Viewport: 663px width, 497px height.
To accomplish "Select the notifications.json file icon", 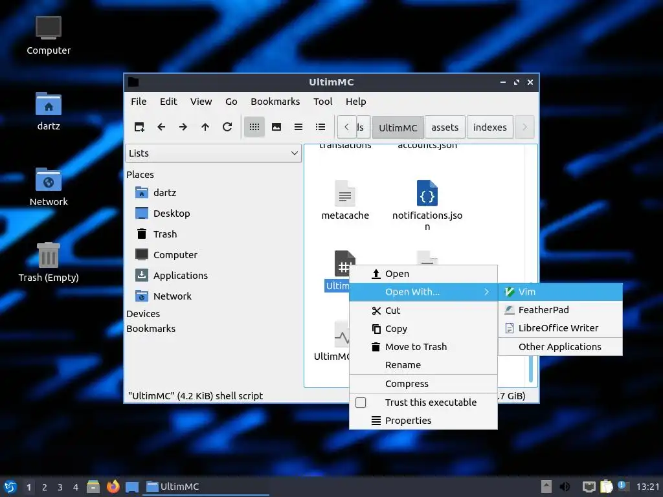I will click(x=427, y=193).
